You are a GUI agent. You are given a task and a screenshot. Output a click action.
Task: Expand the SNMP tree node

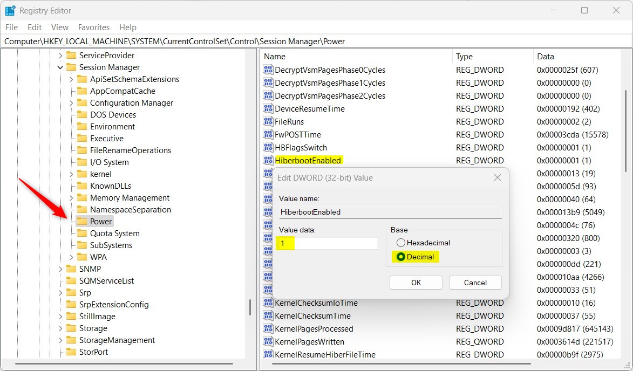[x=60, y=269]
